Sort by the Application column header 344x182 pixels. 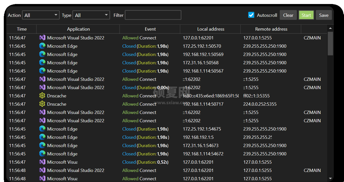[x=78, y=29]
